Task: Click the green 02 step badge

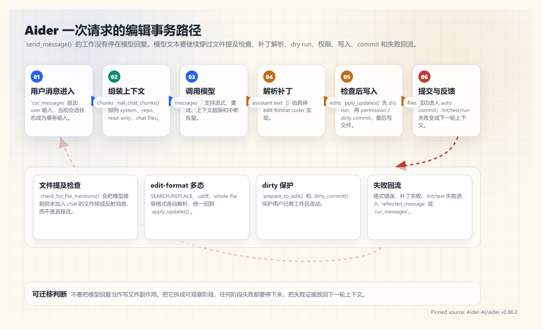Action: coord(114,77)
